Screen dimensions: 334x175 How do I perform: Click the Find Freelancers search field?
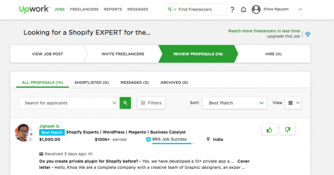tap(196, 9)
